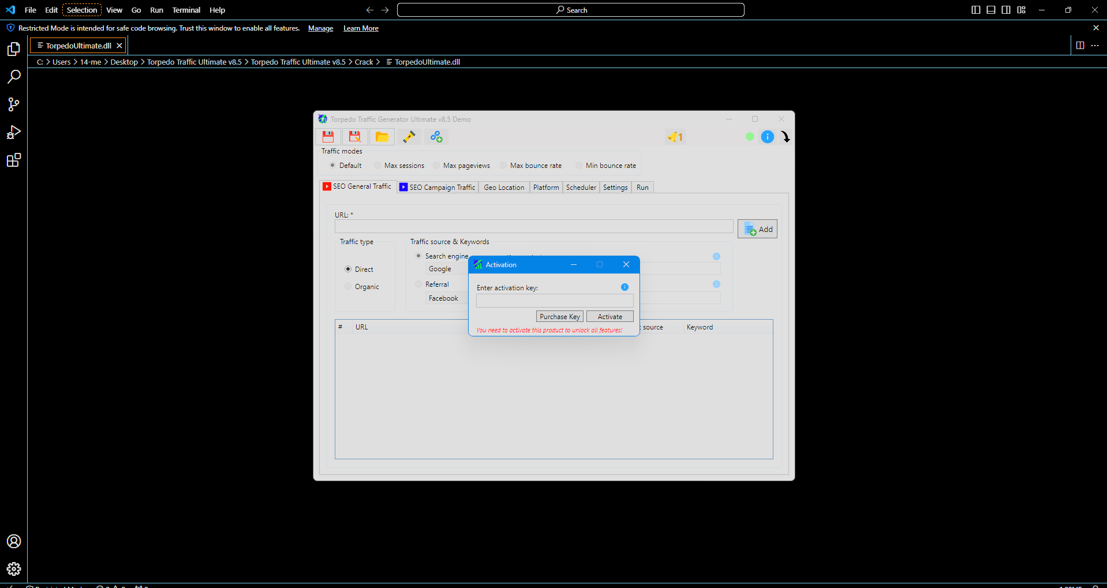Click the Learn More link
The height and width of the screenshot is (588, 1107).
click(361, 28)
